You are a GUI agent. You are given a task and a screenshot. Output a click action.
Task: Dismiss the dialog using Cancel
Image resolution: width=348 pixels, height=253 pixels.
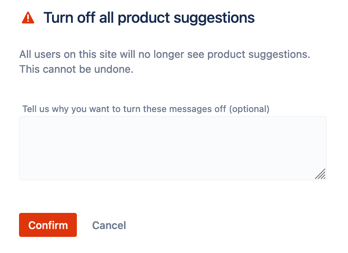pyautogui.click(x=109, y=225)
